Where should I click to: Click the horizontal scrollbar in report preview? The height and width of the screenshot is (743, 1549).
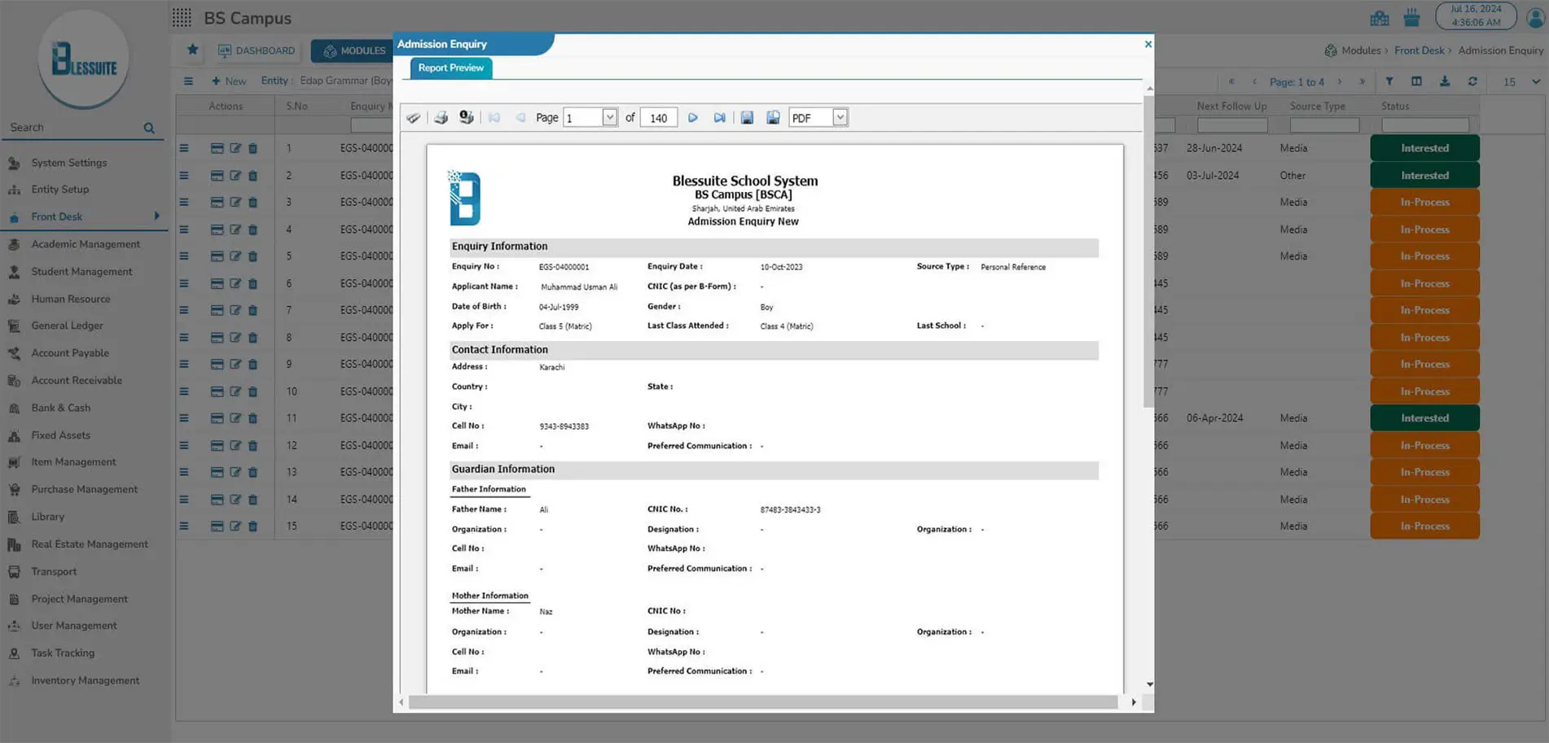click(762, 702)
